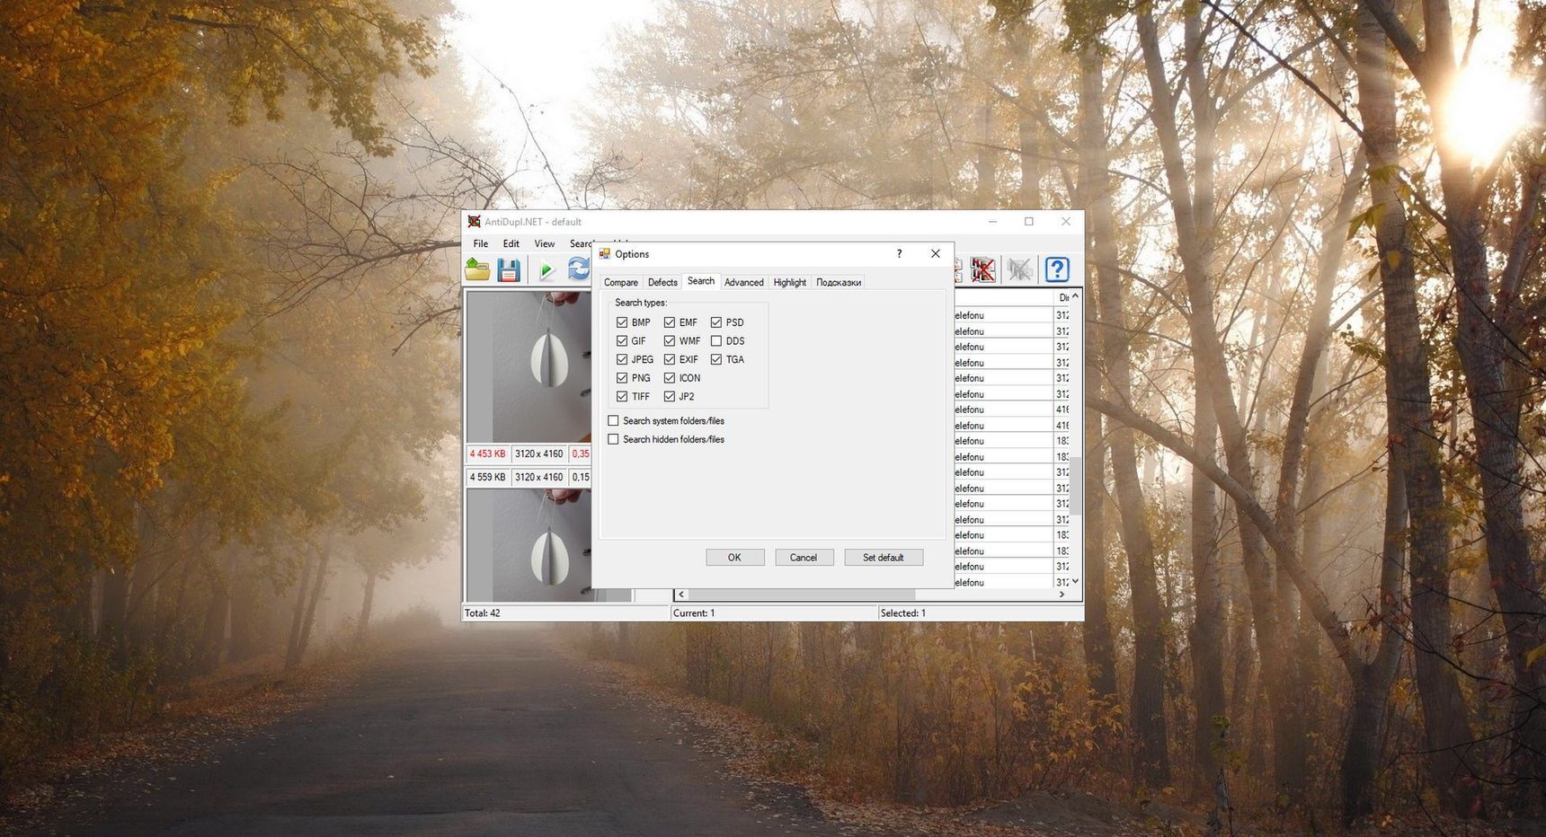Click the Options dialog help question mark
The height and width of the screenshot is (837, 1546).
tap(899, 254)
